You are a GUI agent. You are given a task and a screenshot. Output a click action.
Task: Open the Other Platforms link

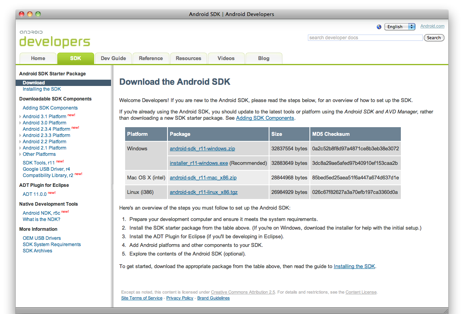[39, 154]
